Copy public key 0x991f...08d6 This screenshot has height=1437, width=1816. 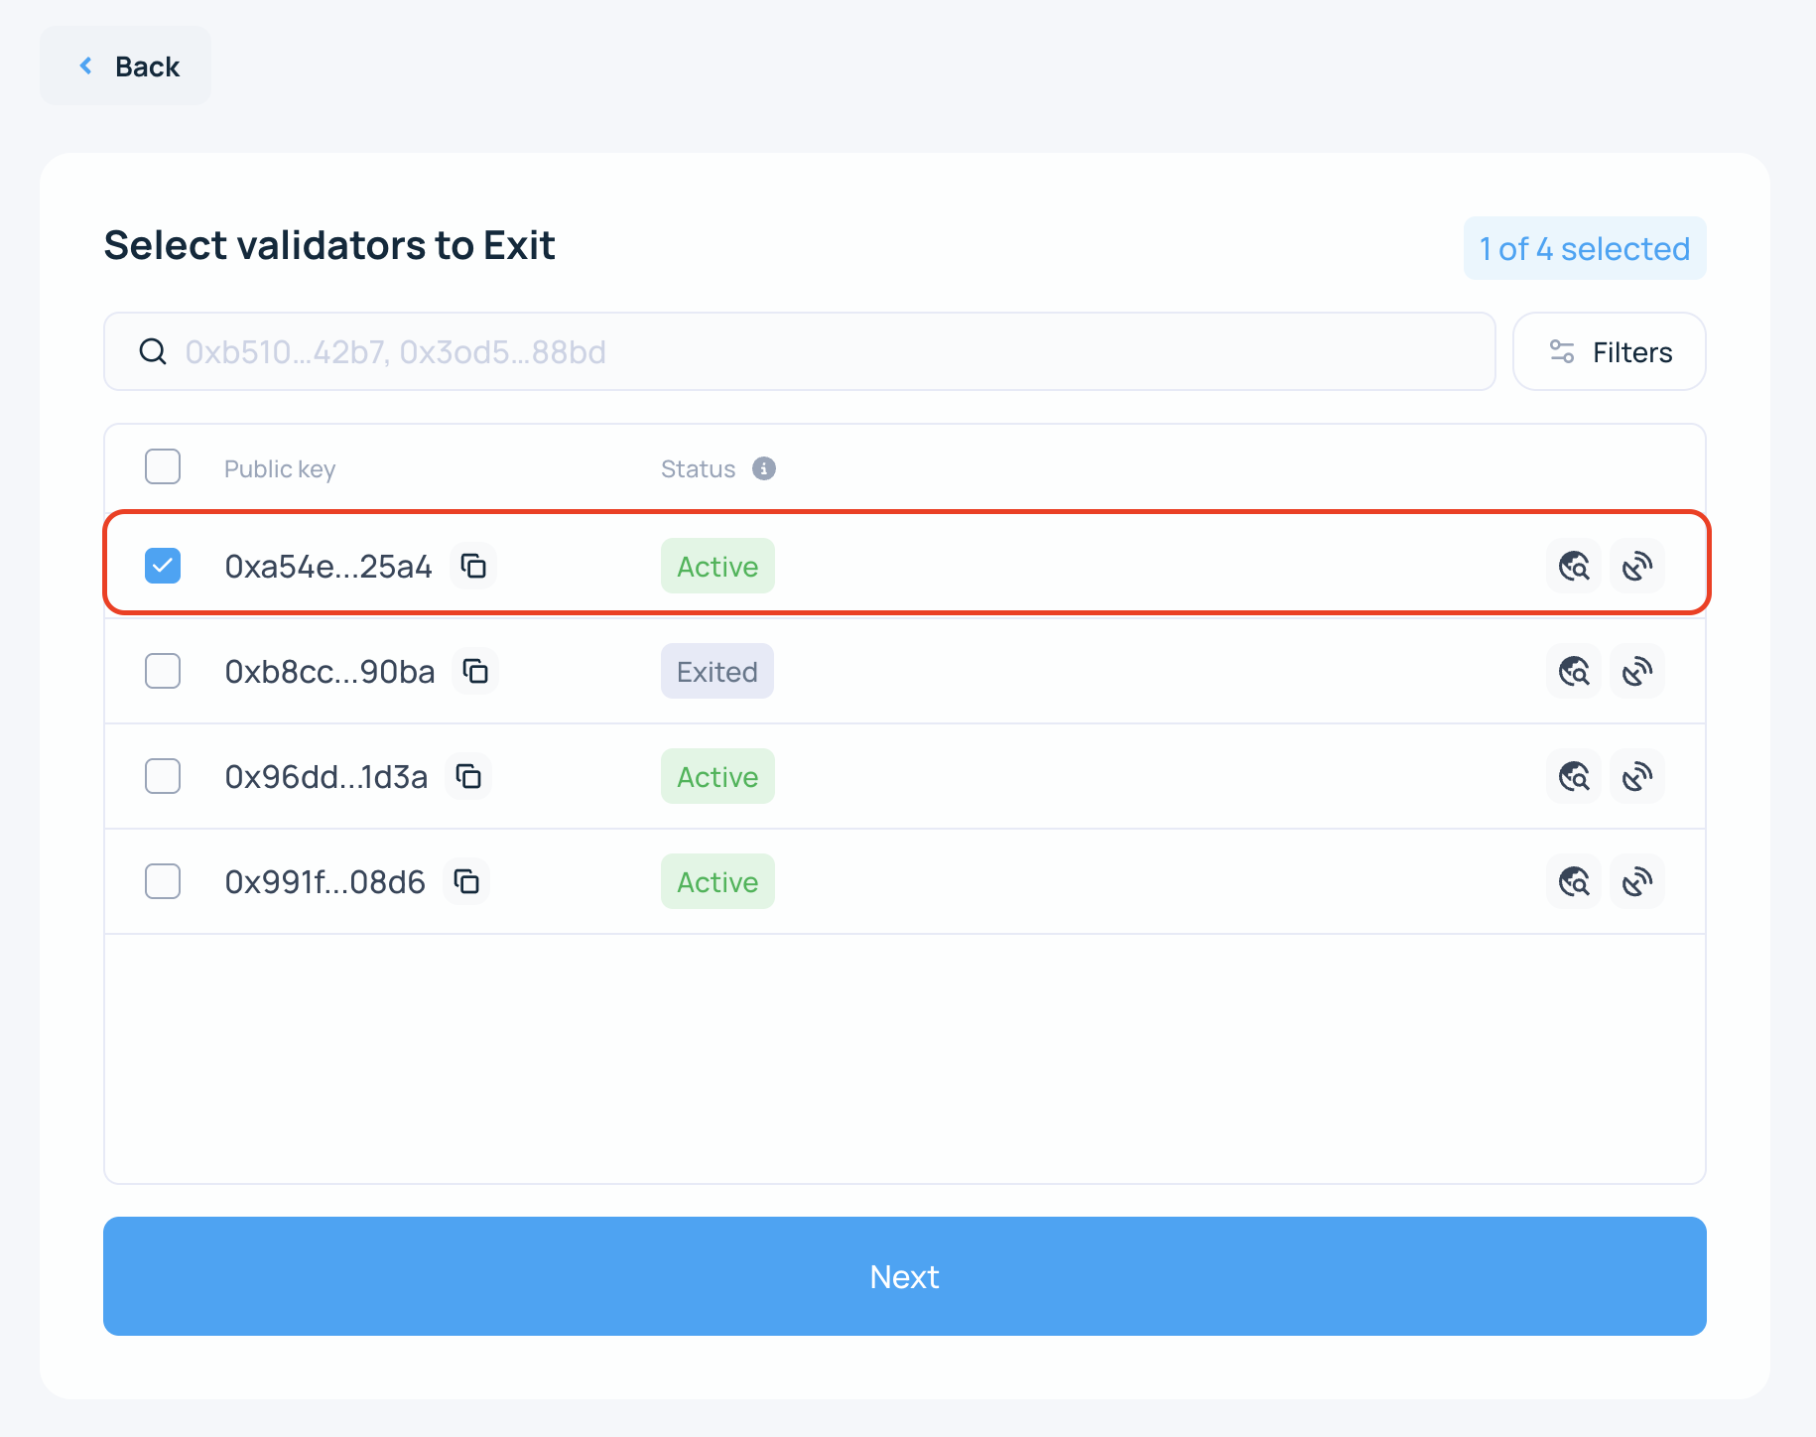[x=466, y=881]
